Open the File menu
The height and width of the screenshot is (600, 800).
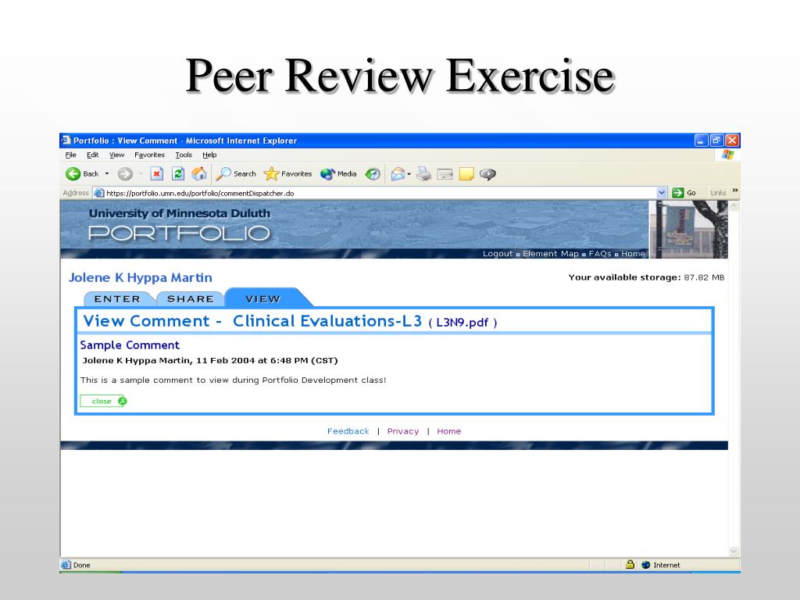[x=70, y=155]
